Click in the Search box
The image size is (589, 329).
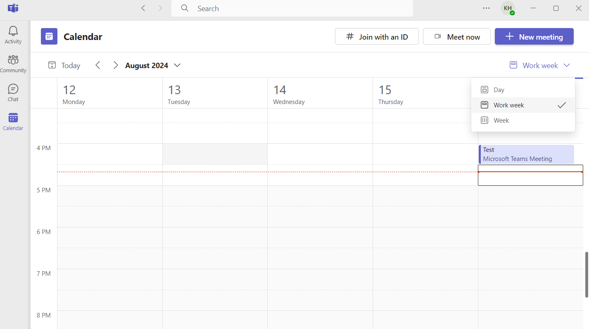[292, 8]
